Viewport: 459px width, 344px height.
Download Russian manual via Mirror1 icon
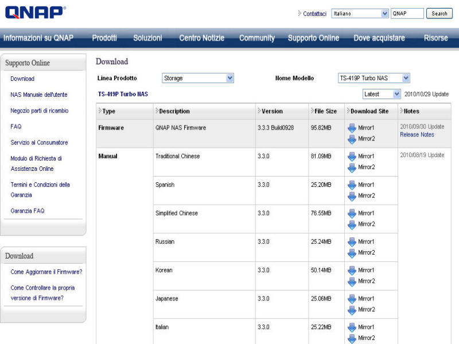(352, 241)
